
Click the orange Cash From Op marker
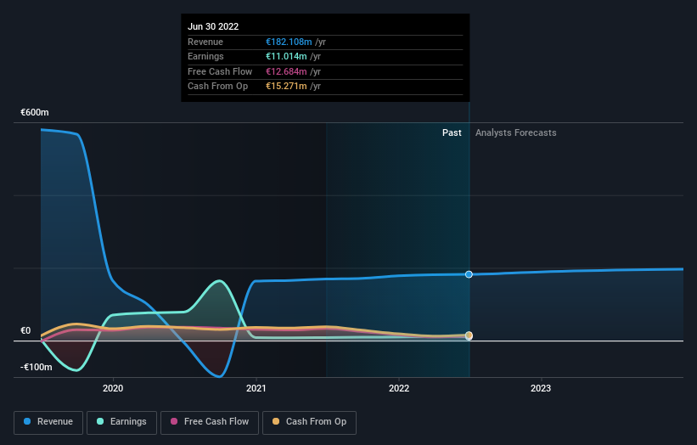[469, 335]
